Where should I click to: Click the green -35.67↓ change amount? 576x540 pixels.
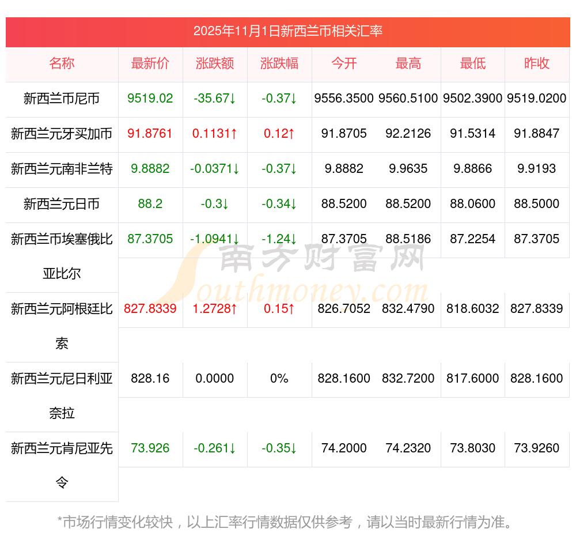click(215, 99)
